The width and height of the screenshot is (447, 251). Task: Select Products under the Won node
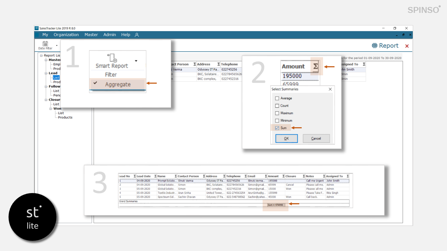pos(65,117)
